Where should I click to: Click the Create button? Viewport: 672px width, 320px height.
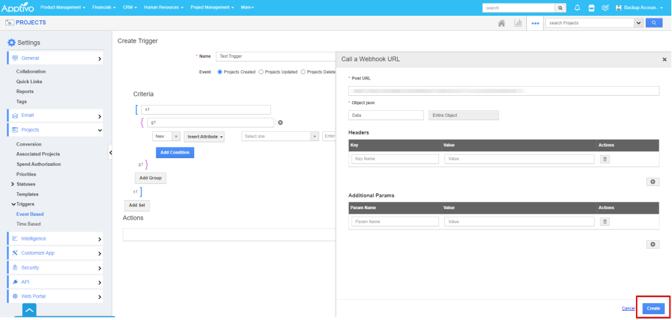(x=653, y=308)
